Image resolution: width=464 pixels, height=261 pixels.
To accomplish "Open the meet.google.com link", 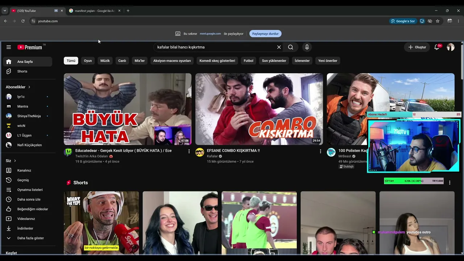I will [x=210, y=34].
